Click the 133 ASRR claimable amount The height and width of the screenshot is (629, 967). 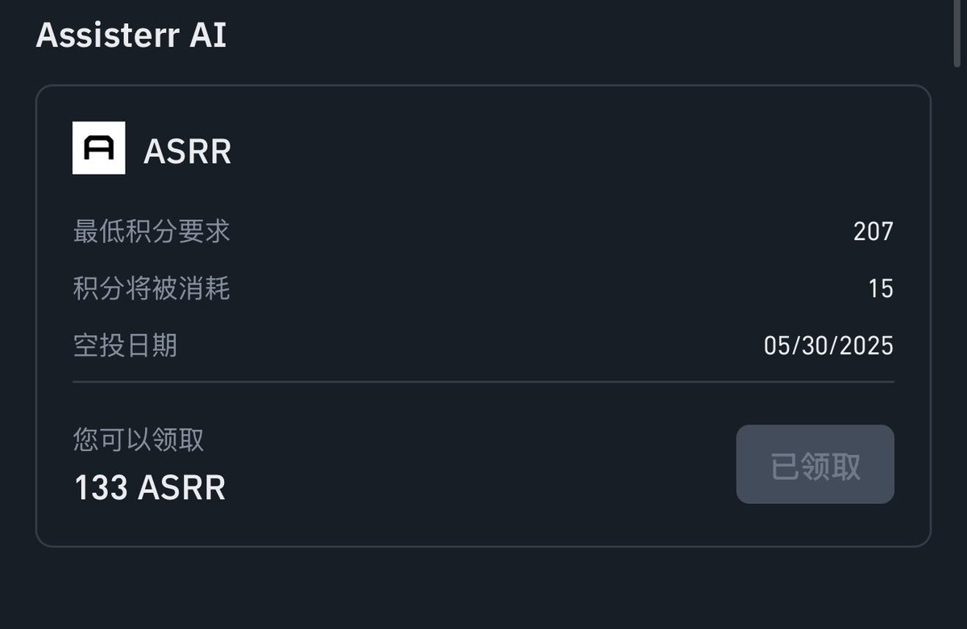(150, 487)
